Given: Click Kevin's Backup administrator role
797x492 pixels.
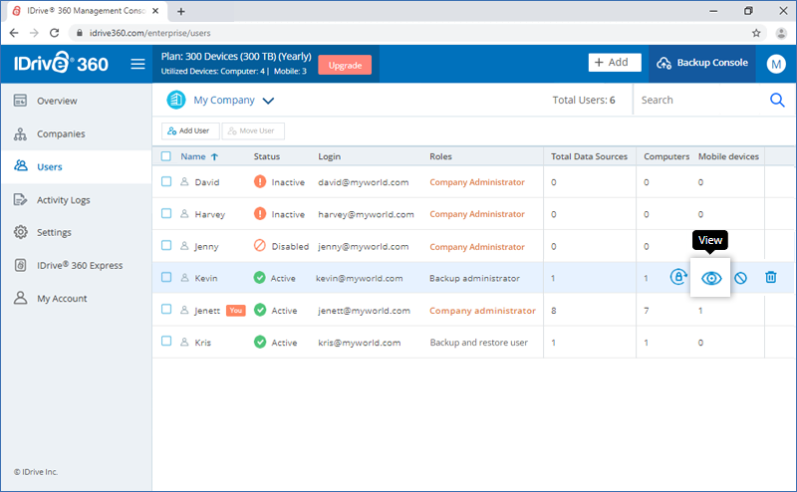Looking at the screenshot, I should click(x=474, y=278).
